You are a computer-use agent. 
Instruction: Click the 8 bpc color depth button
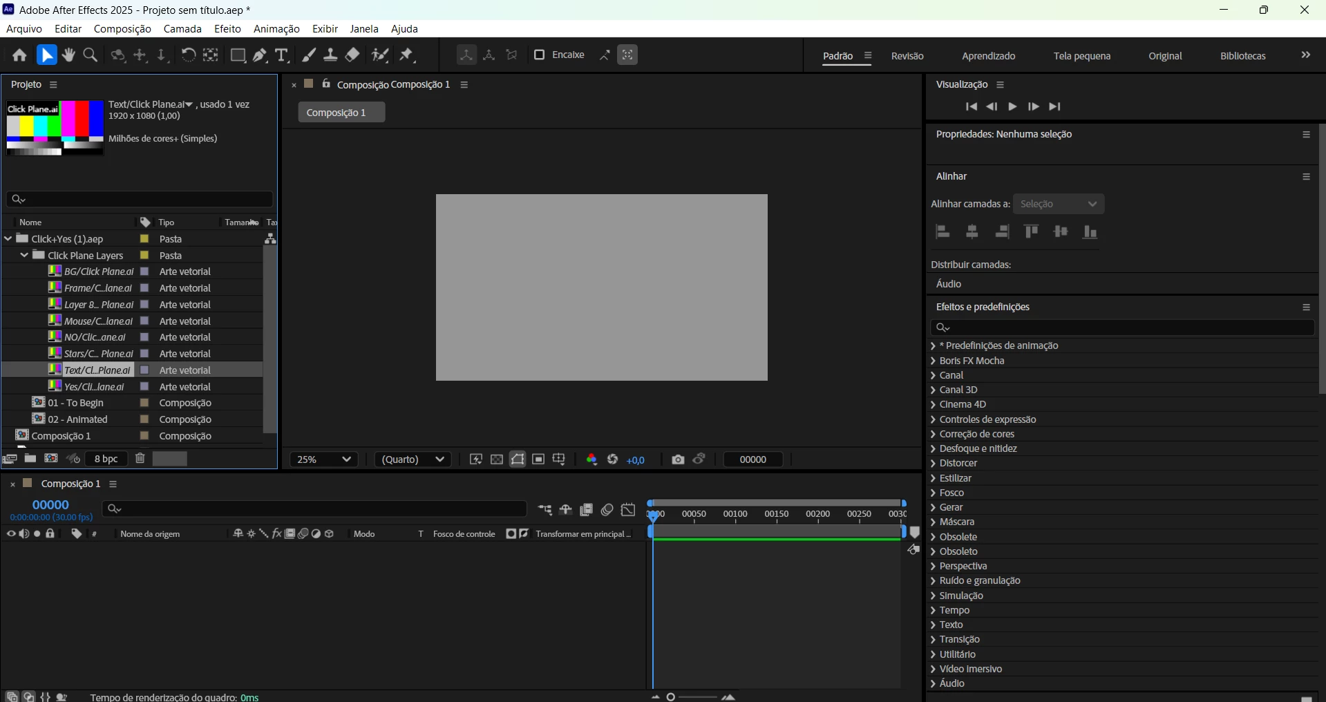(x=106, y=459)
